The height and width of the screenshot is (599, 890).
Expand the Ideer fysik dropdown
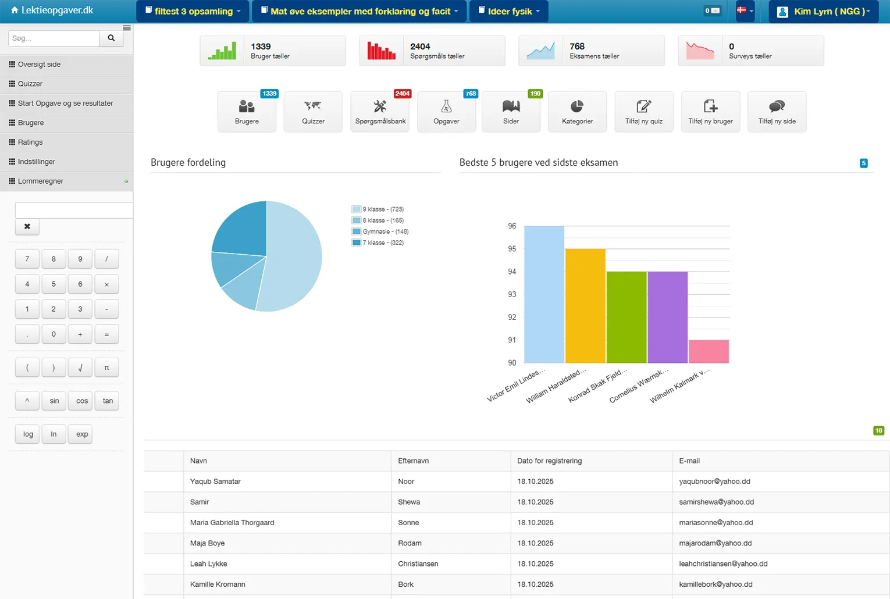[x=508, y=11]
